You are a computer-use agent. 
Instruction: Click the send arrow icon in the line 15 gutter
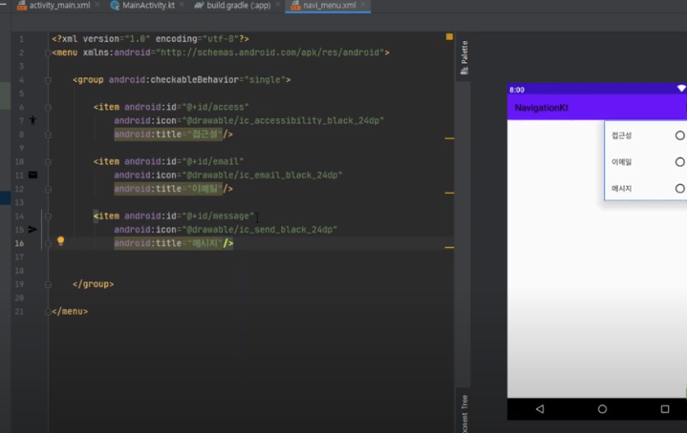32,229
